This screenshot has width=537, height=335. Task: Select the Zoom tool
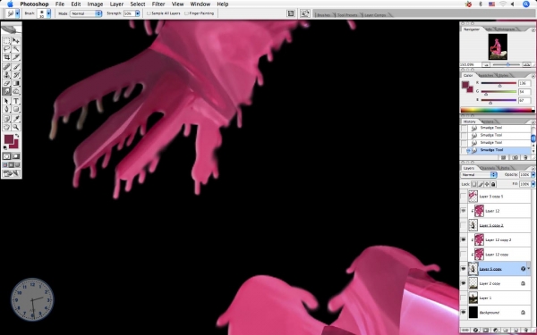click(x=16, y=127)
